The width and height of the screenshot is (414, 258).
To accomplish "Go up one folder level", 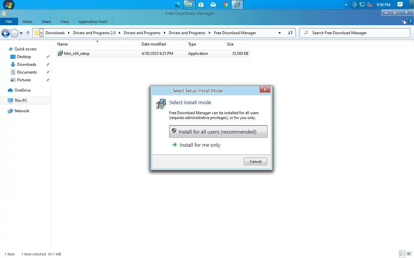I will pos(28,33).
